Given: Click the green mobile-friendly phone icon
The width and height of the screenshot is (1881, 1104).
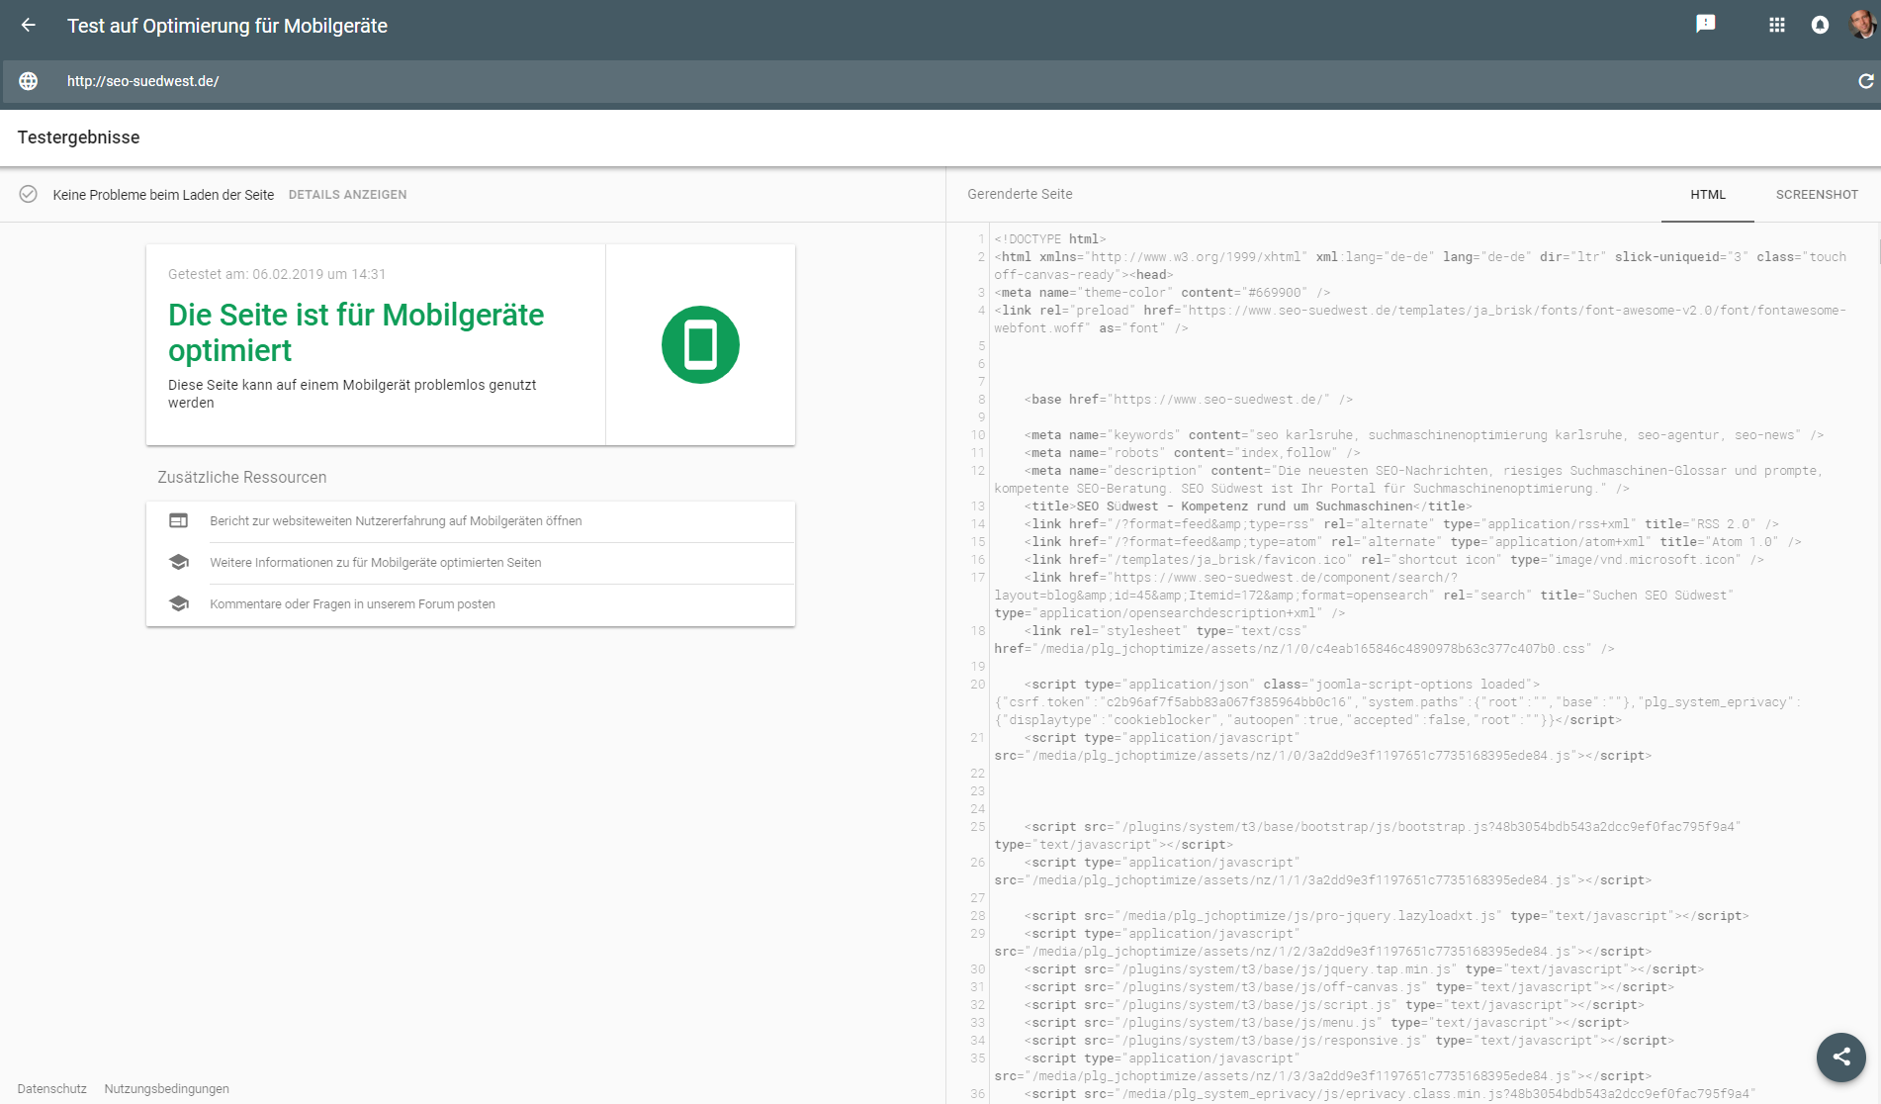Looking at the screenshot, I should click(x=699, y=344).
